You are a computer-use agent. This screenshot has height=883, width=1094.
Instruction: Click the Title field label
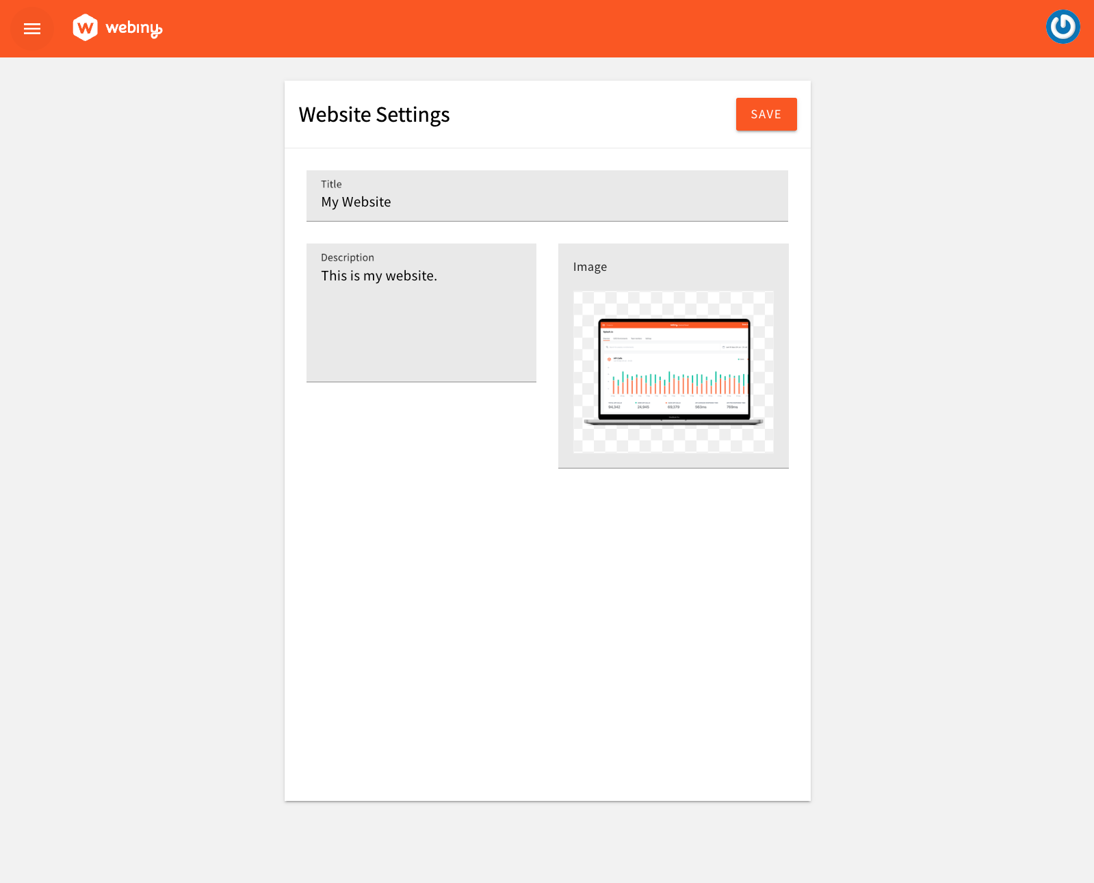(331, 184)
